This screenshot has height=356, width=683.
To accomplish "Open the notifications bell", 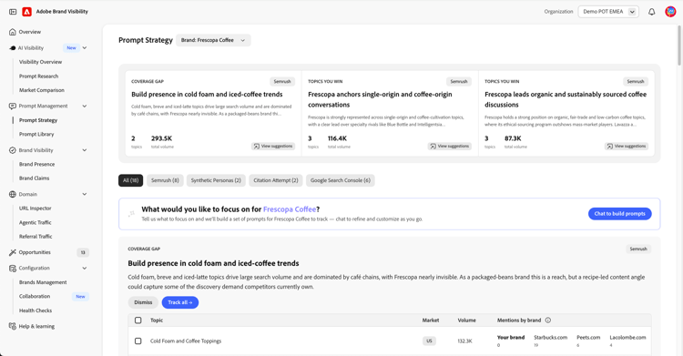I will pos(652,12).
